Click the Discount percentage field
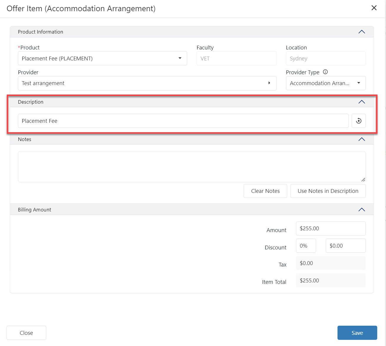The image size is (386, 346). pyautogui.click(x=306, y=246)
